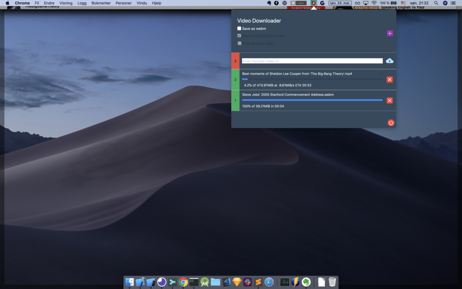Click the red number 3 row marker

click(x=235, y=61)
